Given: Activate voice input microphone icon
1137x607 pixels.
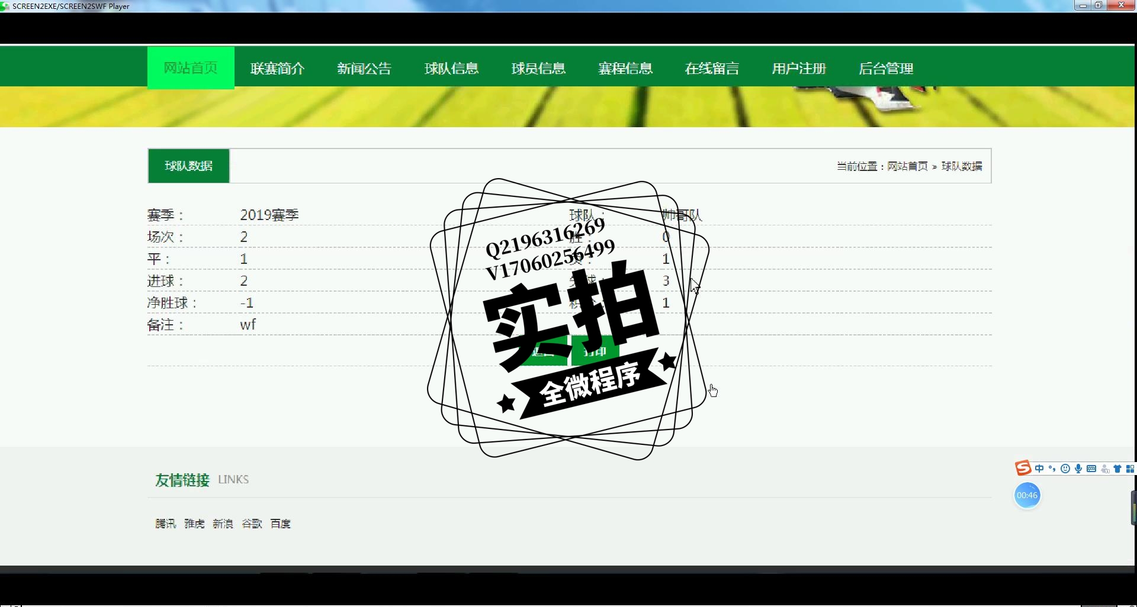Looking at the screenshot, I should (x=1078, y=469).
